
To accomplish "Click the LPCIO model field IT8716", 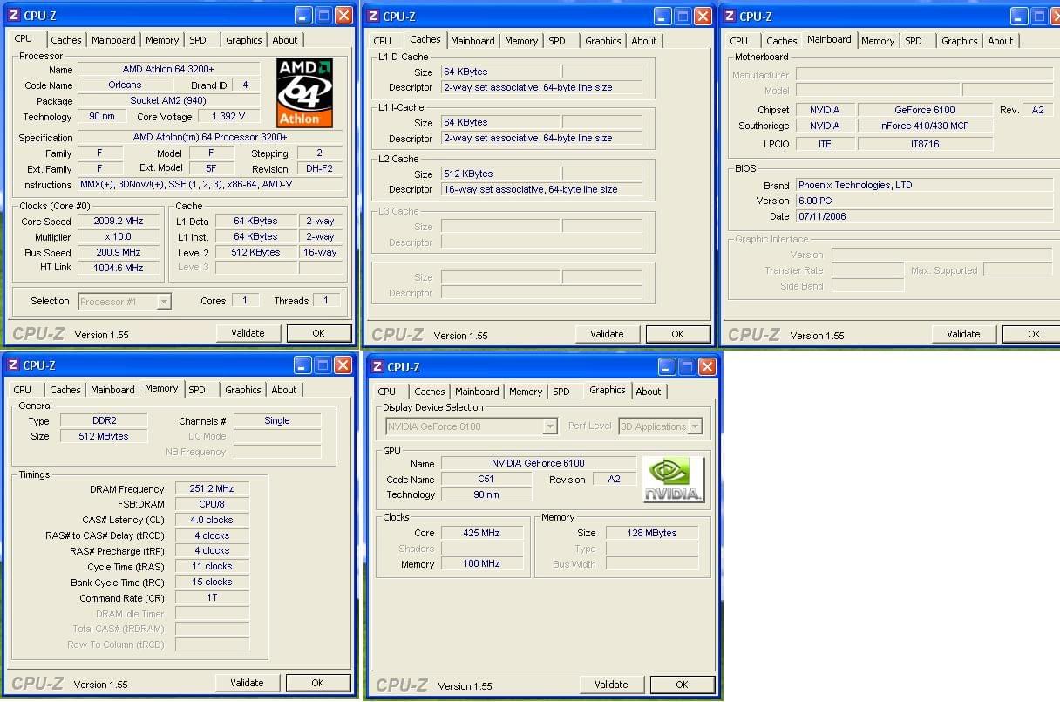I will click(x=925, y=144).
